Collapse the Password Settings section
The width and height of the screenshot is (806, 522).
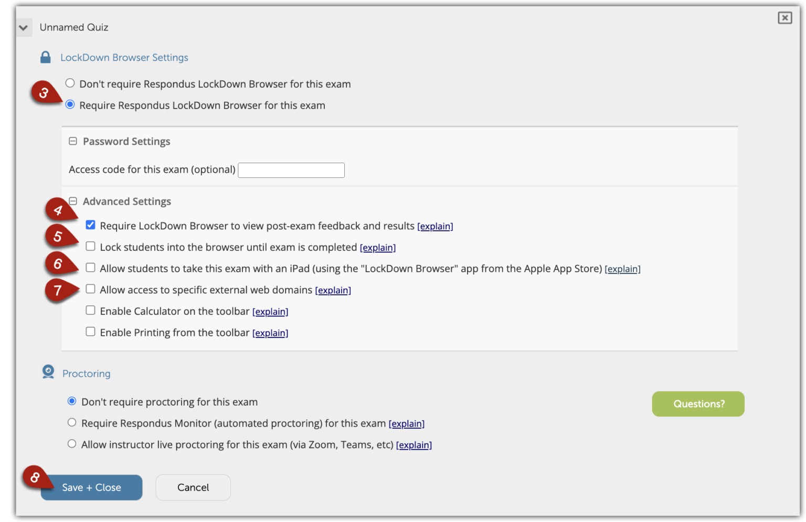73,141
